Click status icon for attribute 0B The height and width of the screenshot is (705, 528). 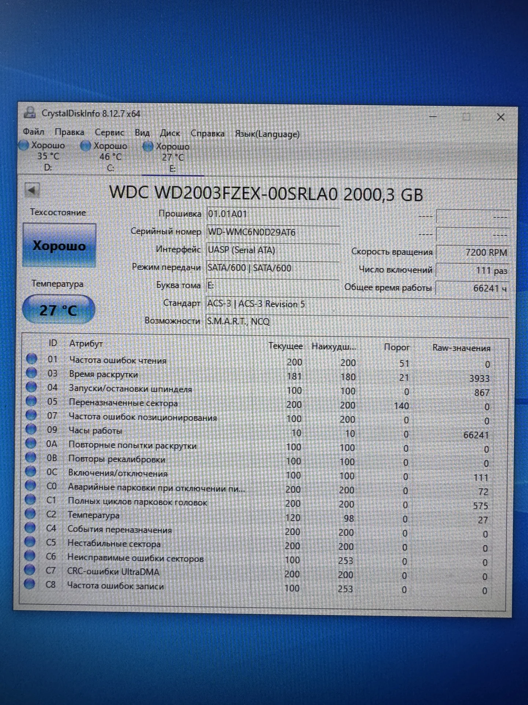(x=31, y=457)
